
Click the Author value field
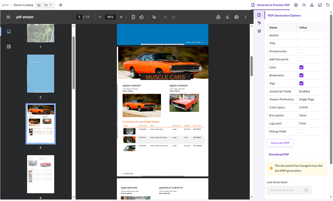coord(312,35)
